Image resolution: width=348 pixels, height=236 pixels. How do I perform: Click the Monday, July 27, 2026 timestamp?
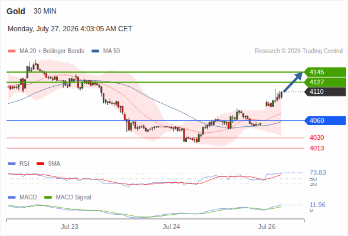[70, 29]
